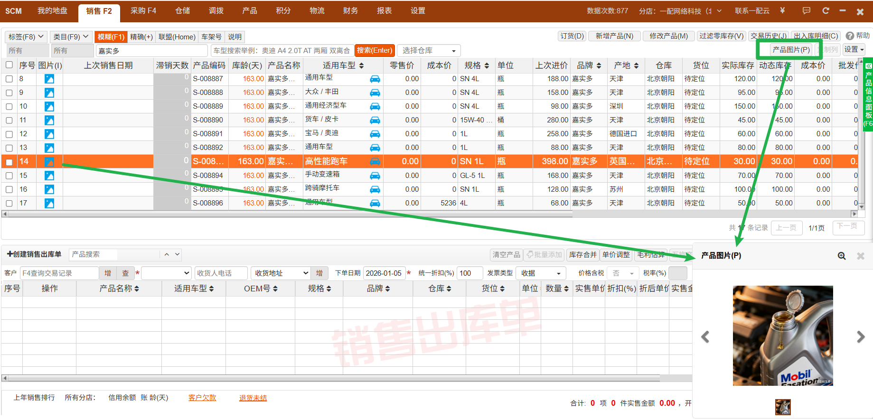Click the refresh icon in the title bar
Image resolution: width=873 pixels, height=419 pixels.
click(826, 11)
